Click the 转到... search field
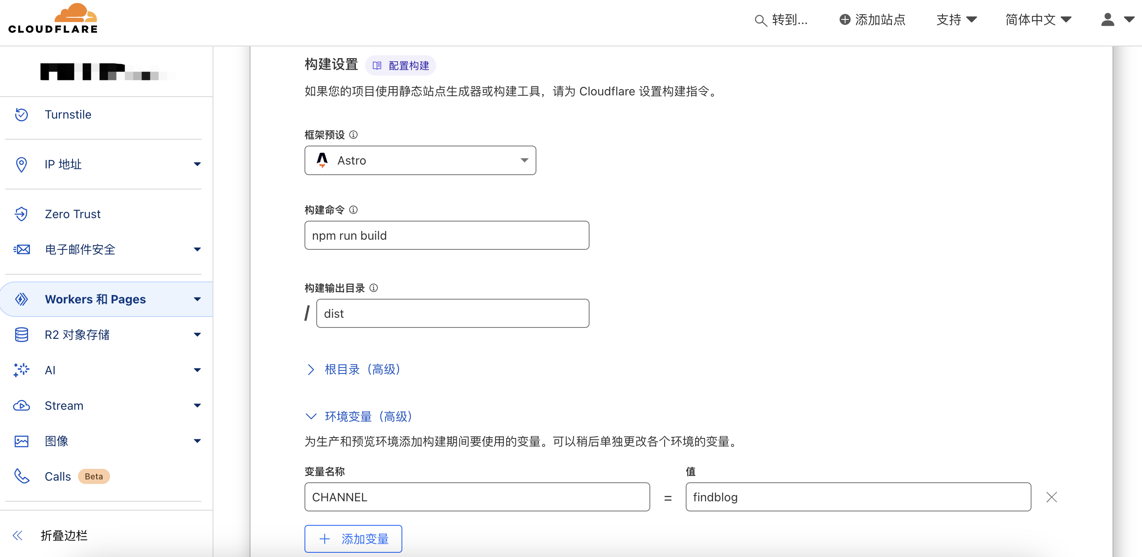Viewport: 1142px width, 557px height. point(781,20)
